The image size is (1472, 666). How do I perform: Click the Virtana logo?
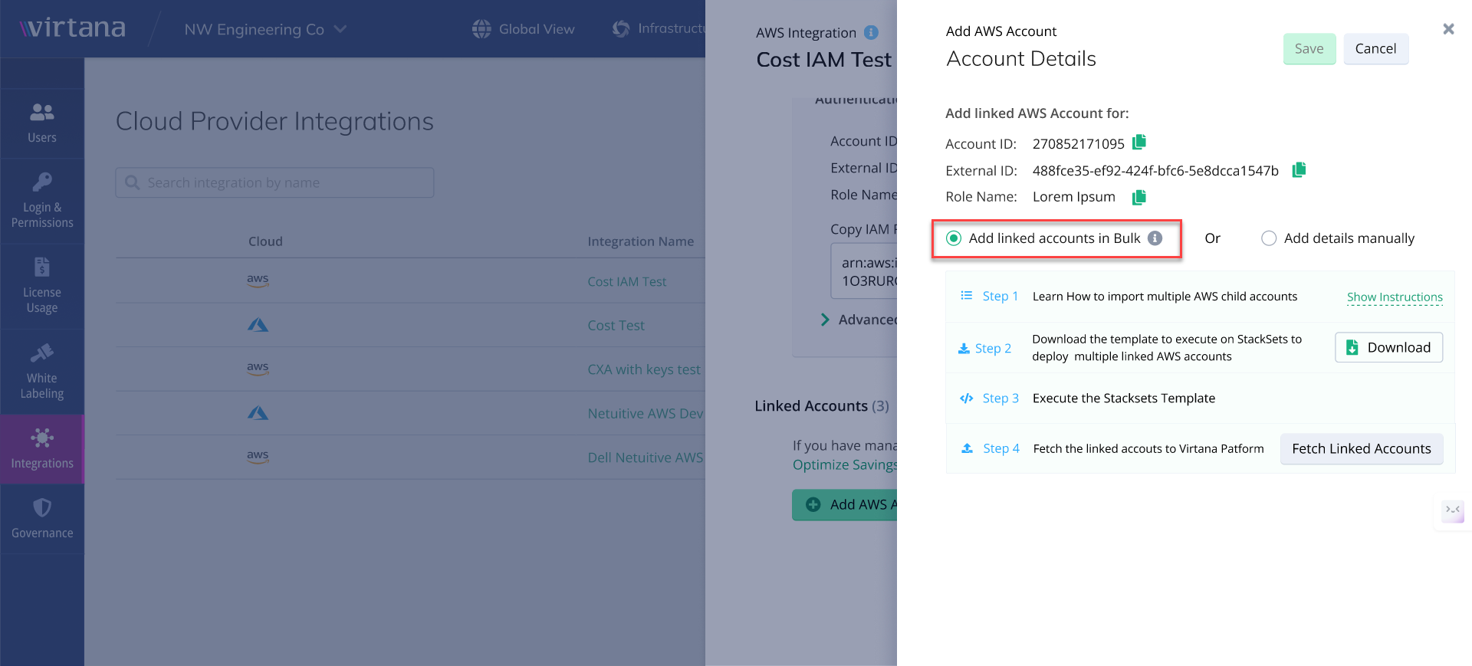(x=72, y=28)
